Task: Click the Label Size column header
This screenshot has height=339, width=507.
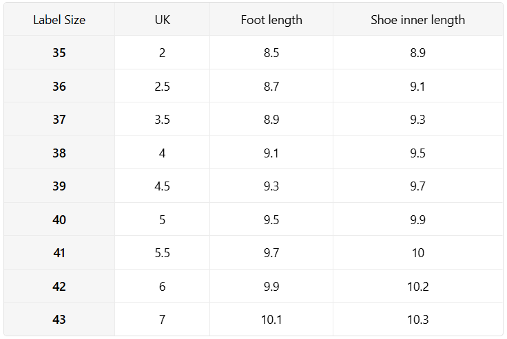Action: pos(59,20)
